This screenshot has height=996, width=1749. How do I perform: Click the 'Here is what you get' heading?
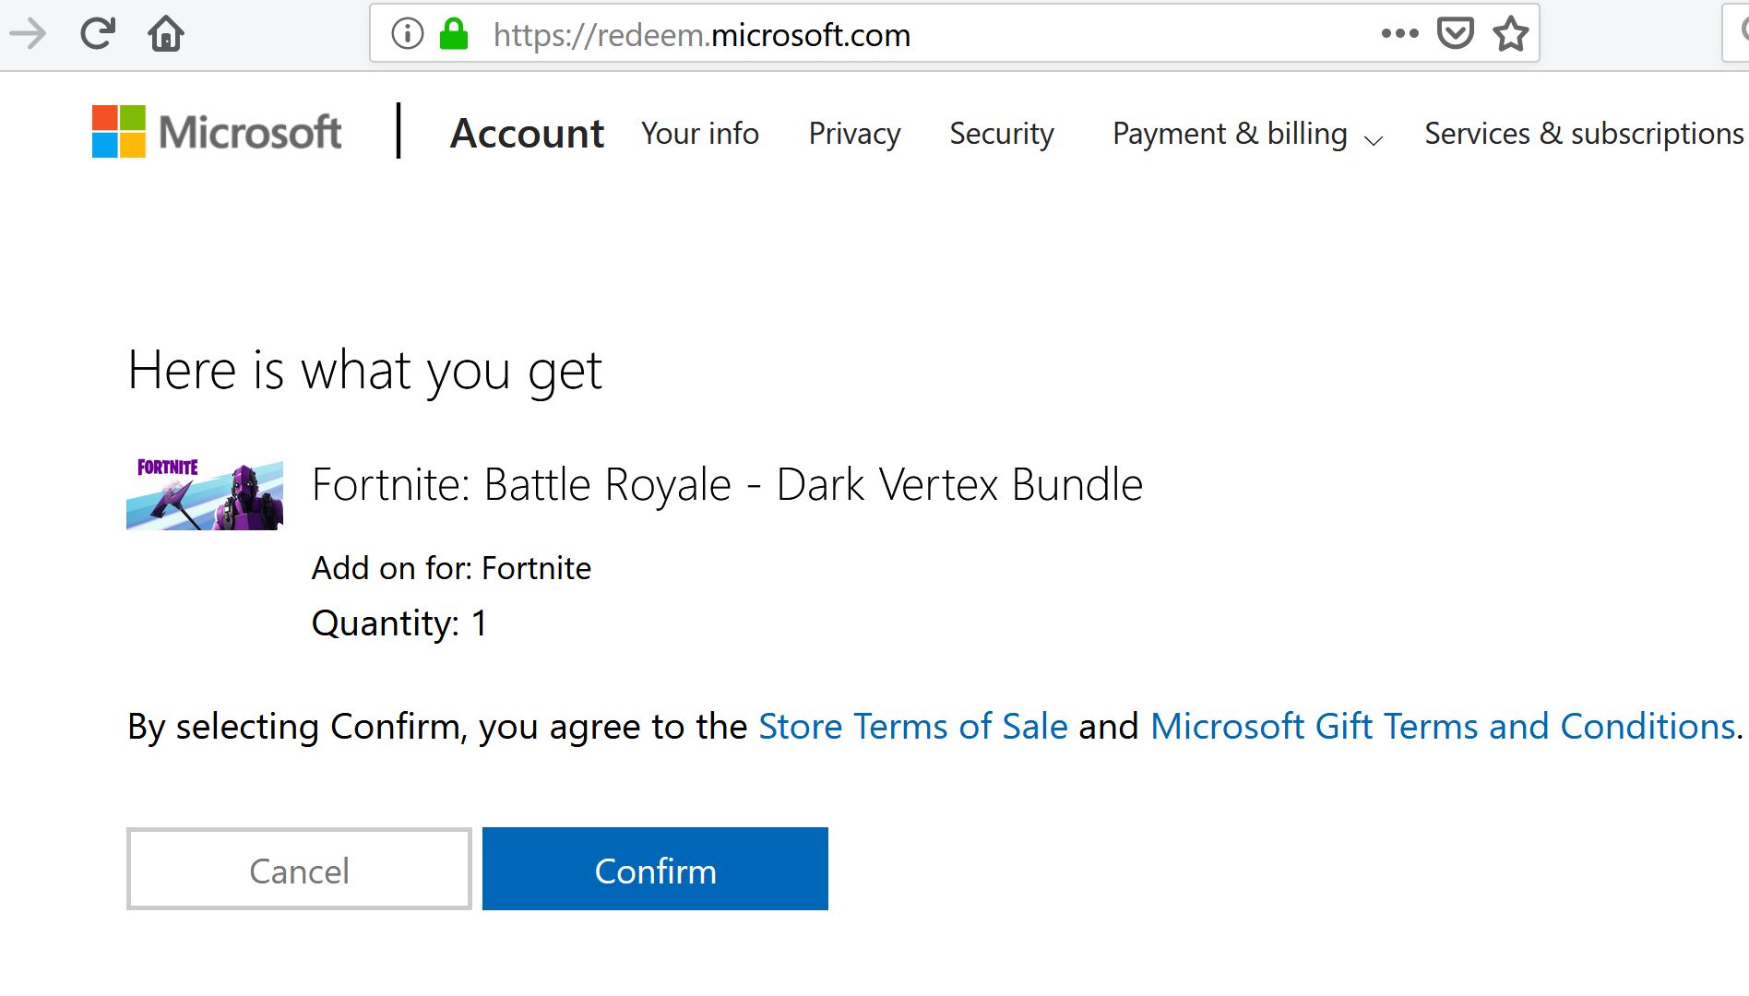pyautogui.click(x=364, y=371)
